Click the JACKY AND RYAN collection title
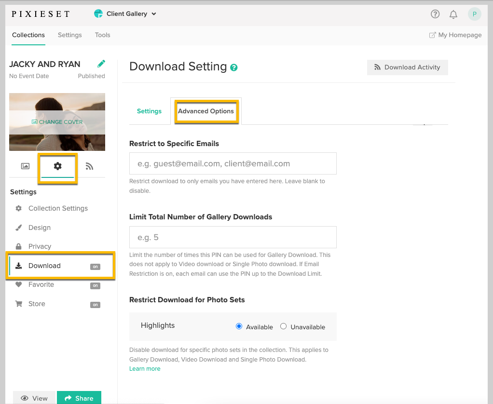This screenshot has width=493, height=404. tap(45, 64)
